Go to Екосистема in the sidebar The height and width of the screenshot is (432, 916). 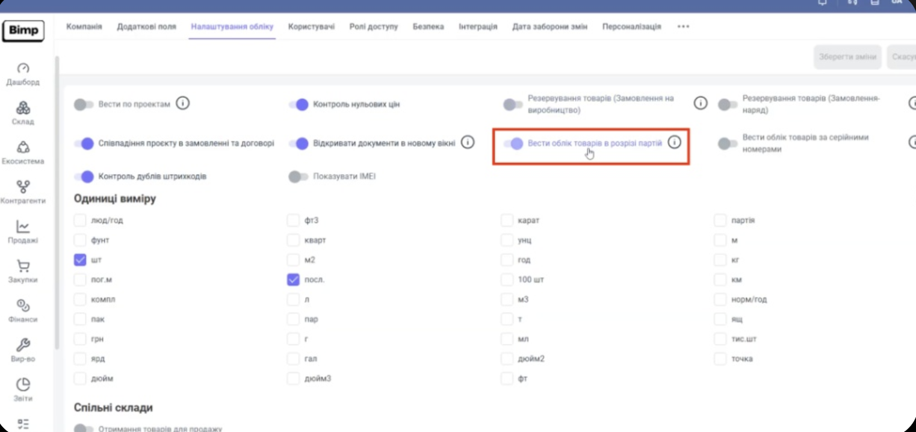click(x=23, y=149)
